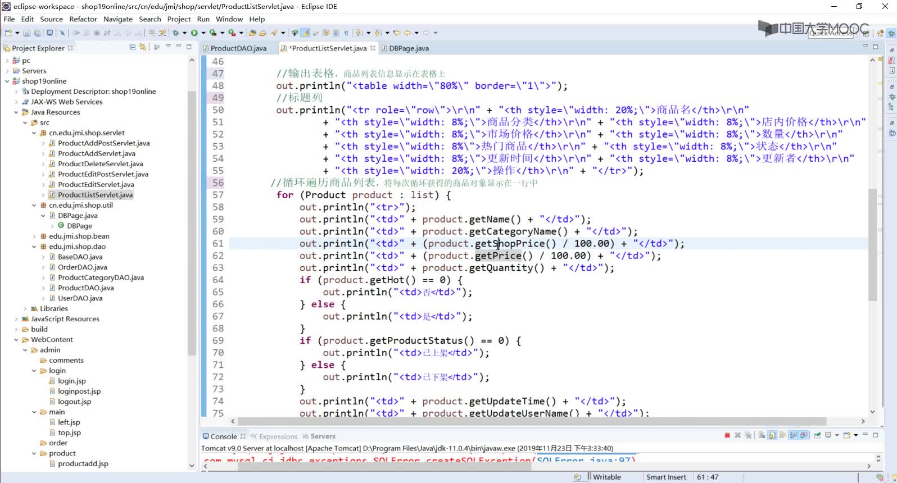Click the editor vertical scrollbar thumb

(x=872, y=244)
